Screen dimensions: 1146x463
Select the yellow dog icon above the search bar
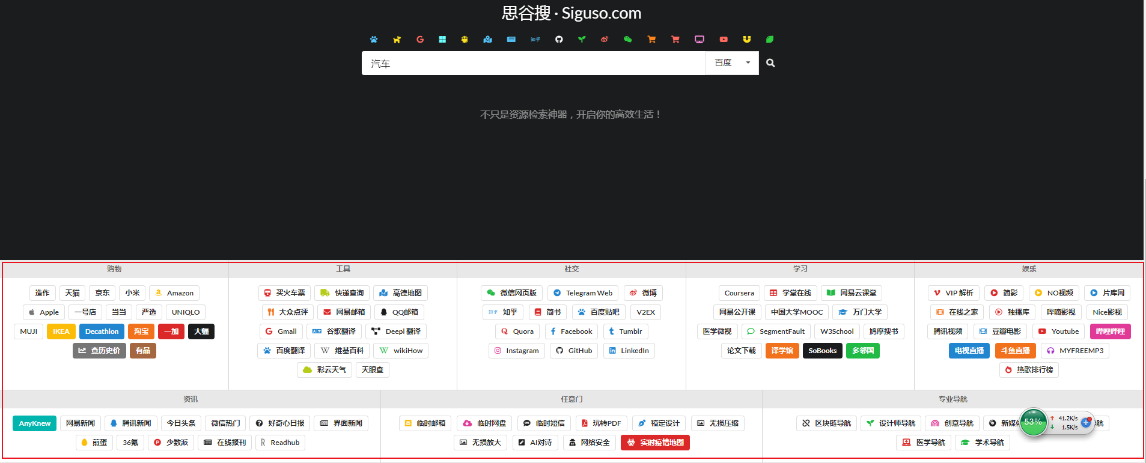coord(397,40)
